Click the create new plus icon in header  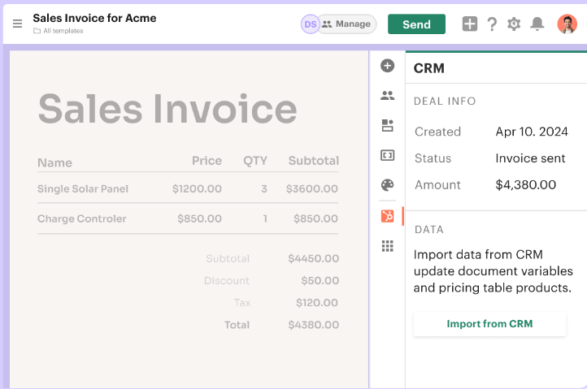(x=470, y=24)
